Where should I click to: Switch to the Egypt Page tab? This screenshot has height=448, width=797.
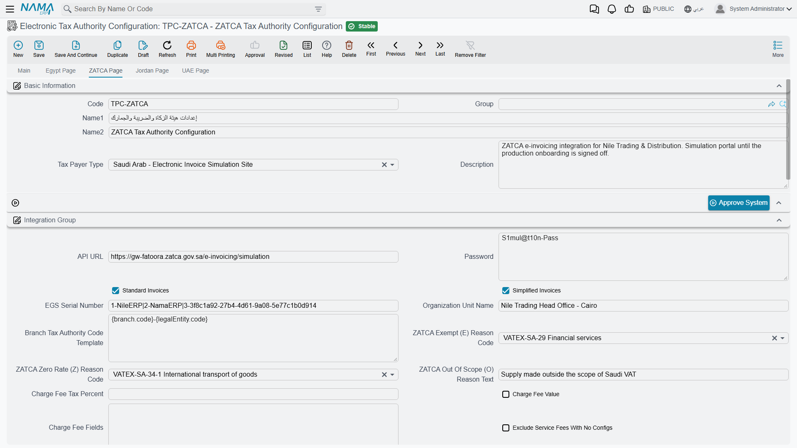(61, 71)
